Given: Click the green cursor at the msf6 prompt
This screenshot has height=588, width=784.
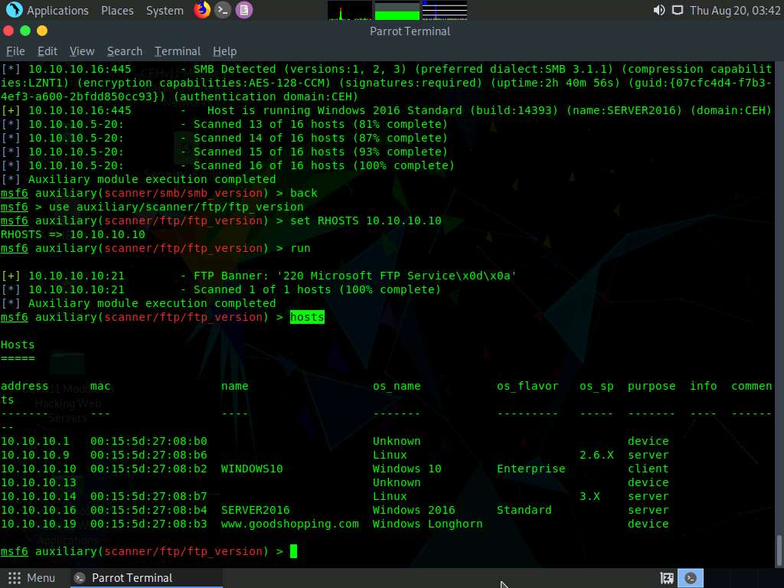Looking at the screenshot, I should pos(293,551).
